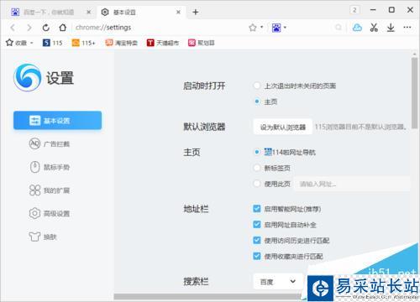420x302 pixels.
Task: Open 鼠标手势 mouse gesture settings
Action: pos(50,167)
